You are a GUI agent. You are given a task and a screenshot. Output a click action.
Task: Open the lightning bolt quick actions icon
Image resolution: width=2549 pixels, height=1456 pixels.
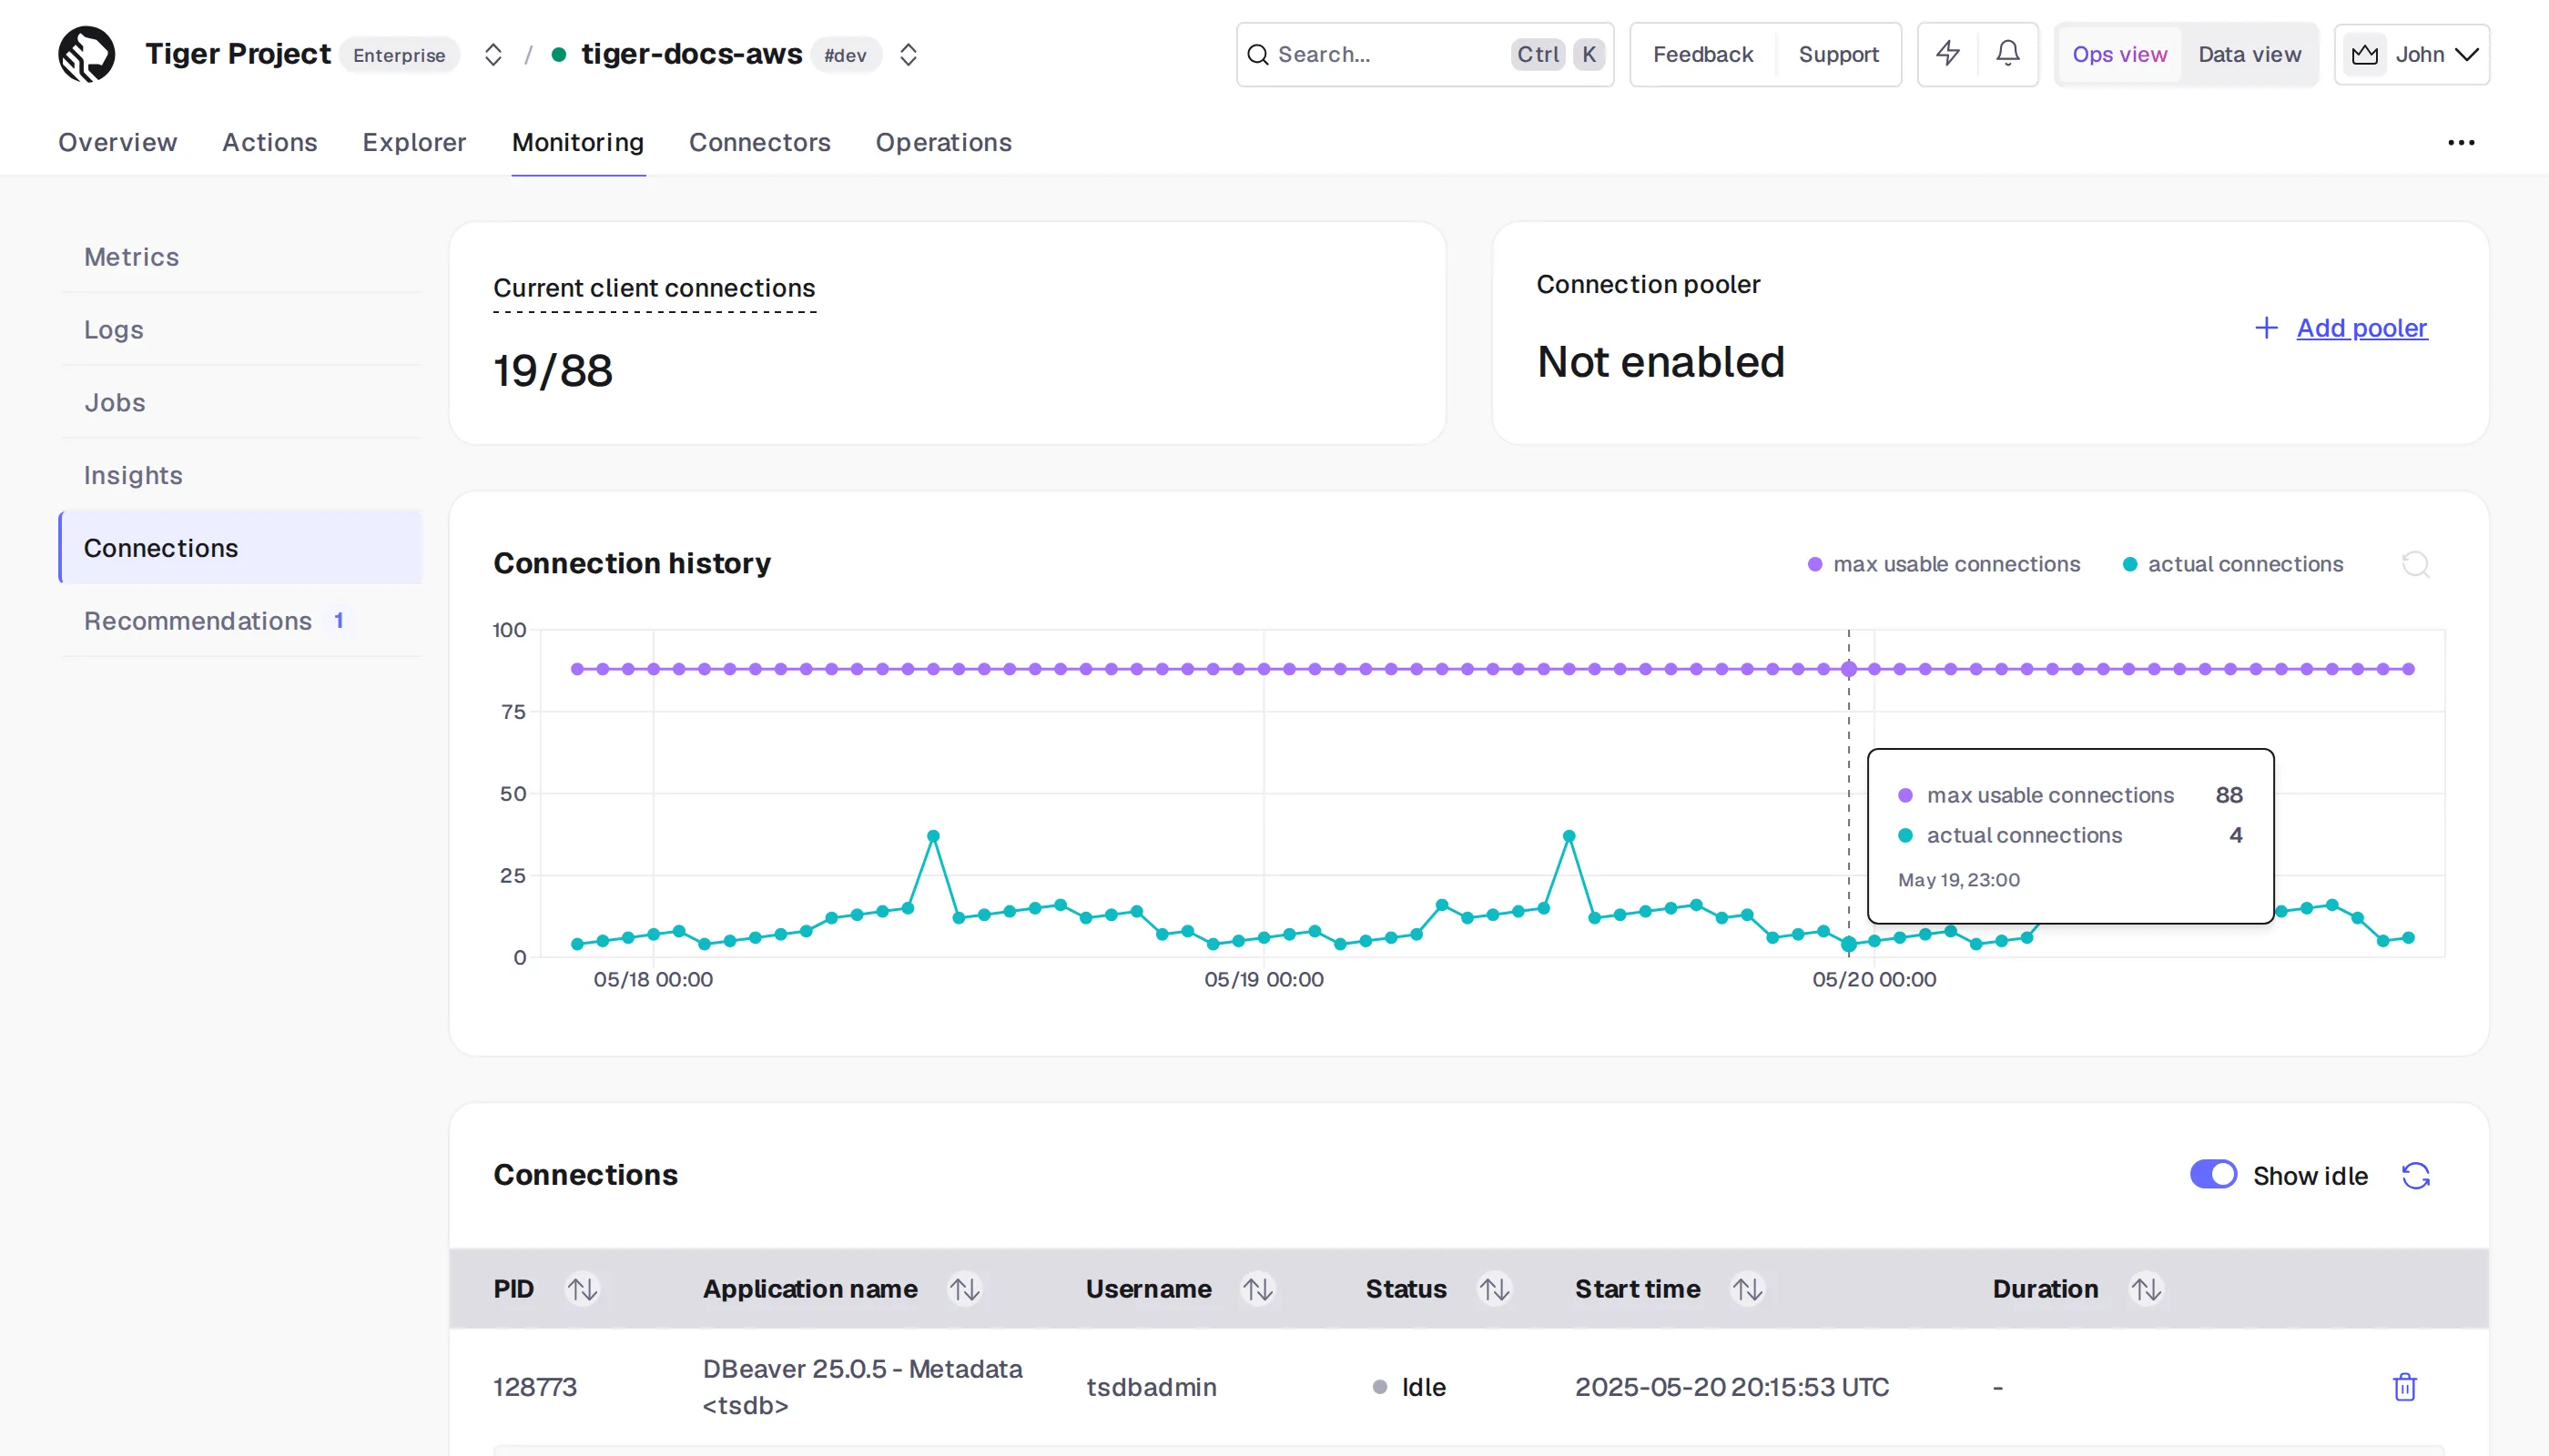pos(1948,54)
